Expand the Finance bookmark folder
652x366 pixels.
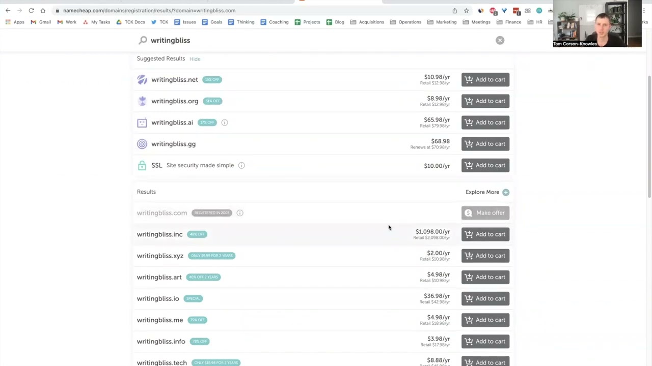(x=509, y=22)
